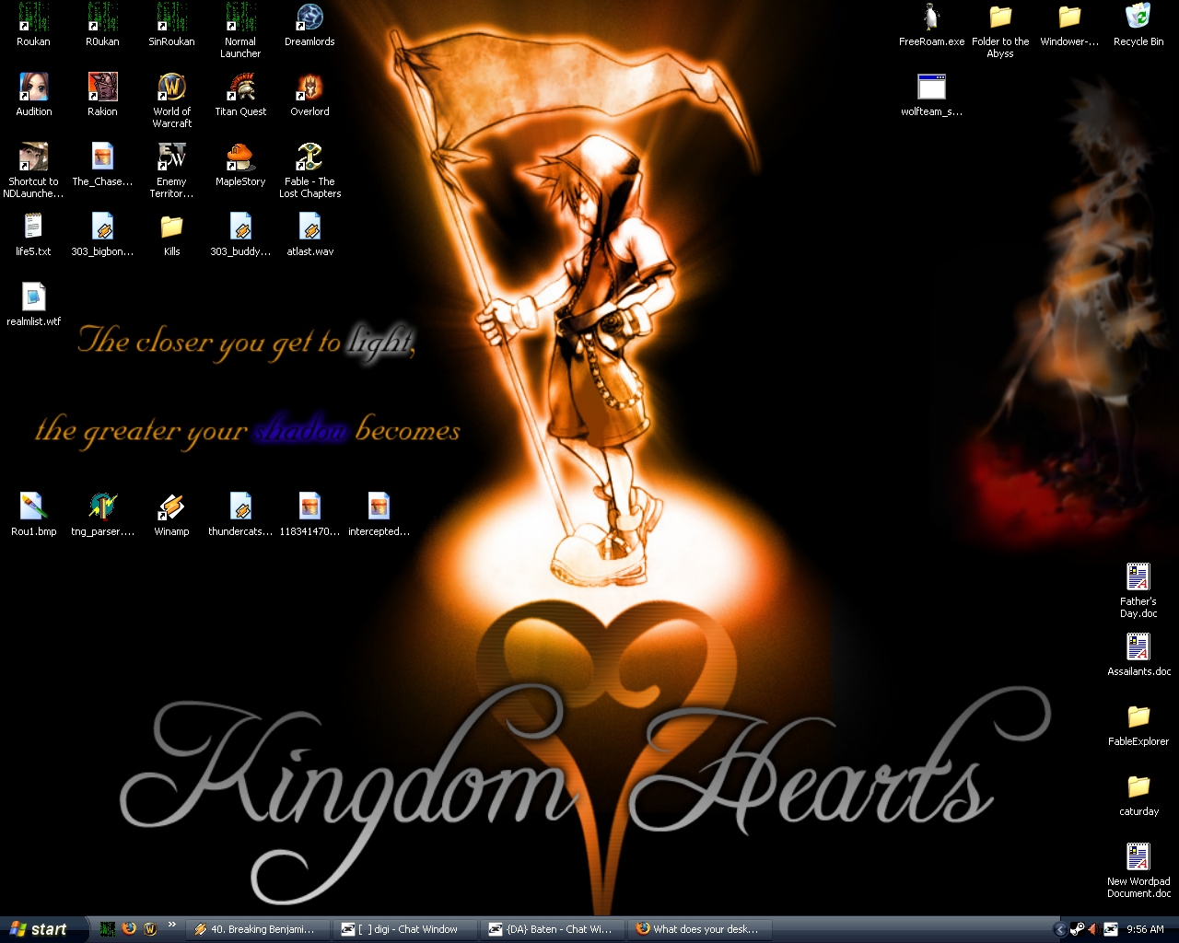Expand the Quick Launch overflow chevron
This screenshot has height=943, width=1179.
(x=171, y=925)
